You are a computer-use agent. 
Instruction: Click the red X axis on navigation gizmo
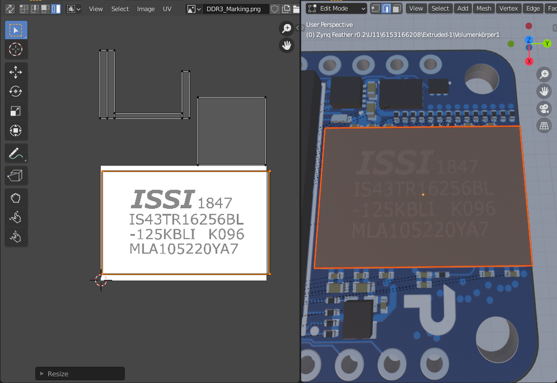(529, 62)
